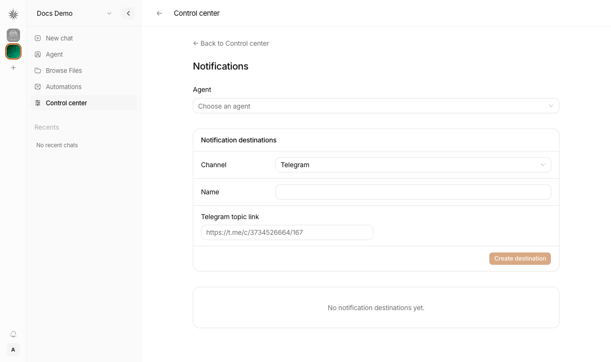Open notifications bell in bottom rail

[x=13, y=334]
